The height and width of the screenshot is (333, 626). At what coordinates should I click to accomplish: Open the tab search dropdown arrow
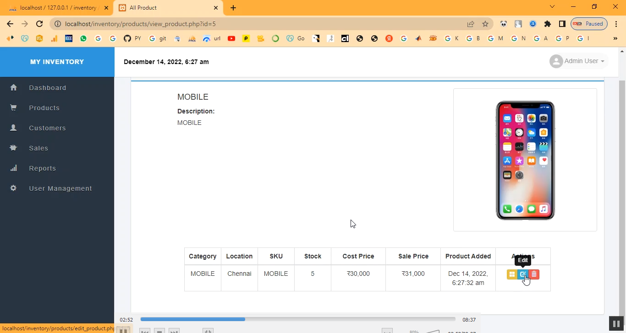click(552, 7)
